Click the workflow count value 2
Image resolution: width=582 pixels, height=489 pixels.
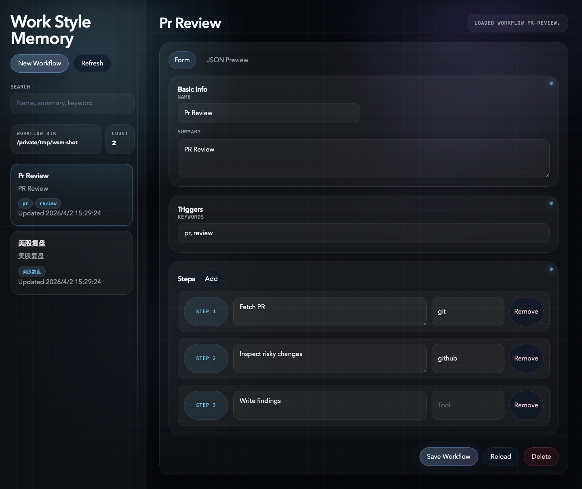coord(114,143)
